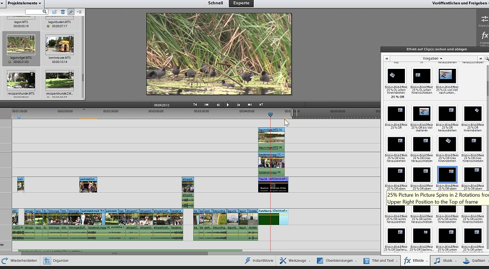Toggle the pin icon in Projektelemente toolbar

[71, 12]
